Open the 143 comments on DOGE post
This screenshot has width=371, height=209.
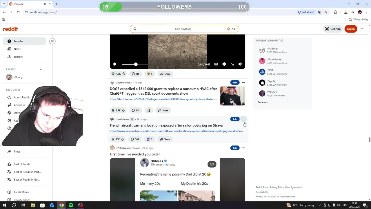135,110
